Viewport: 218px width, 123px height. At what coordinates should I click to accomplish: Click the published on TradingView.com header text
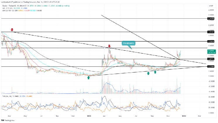[x=30, y=2]
